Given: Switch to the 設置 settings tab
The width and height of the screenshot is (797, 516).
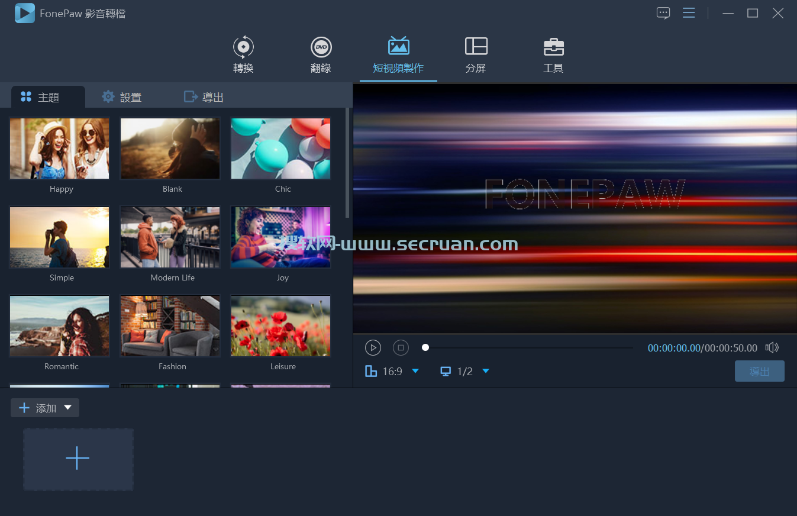Looking at the screenshot, I should [121, 97].
